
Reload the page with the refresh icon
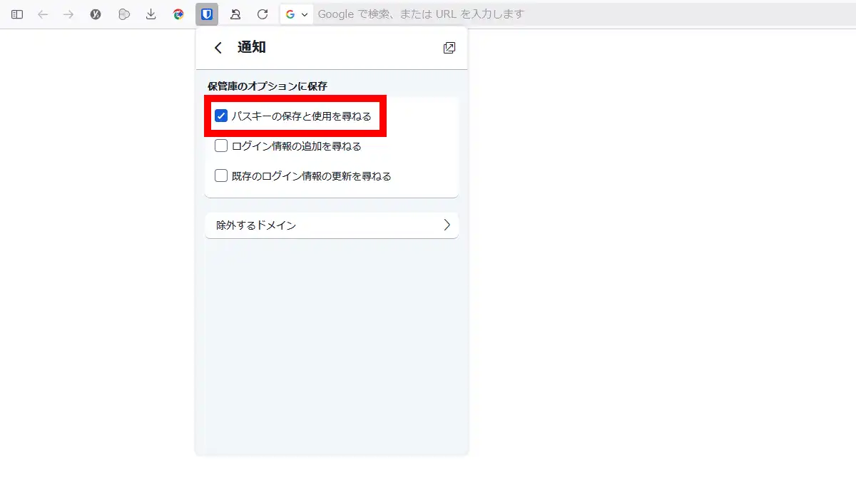(263, 14)
